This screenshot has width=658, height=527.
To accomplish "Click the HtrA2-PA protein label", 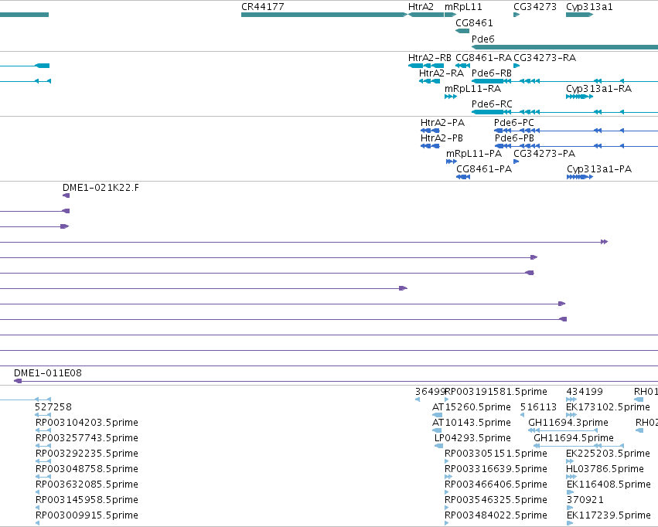I will 442,122.
